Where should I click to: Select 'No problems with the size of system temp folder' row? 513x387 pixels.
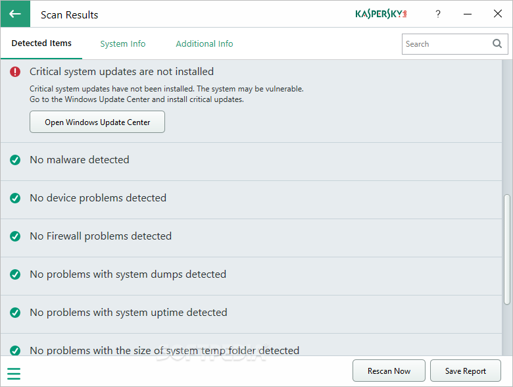tap(251, 345)
